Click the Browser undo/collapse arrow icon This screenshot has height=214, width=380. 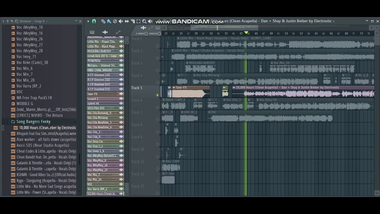12,21
